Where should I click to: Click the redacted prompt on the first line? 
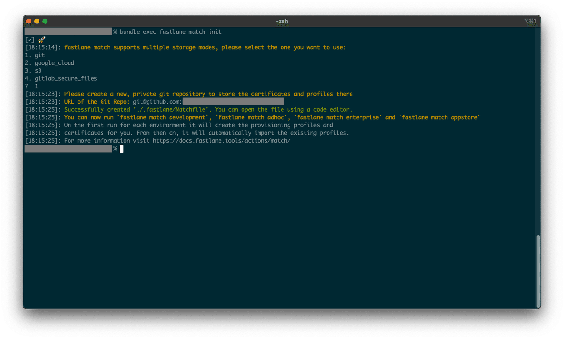click(69, 31)
